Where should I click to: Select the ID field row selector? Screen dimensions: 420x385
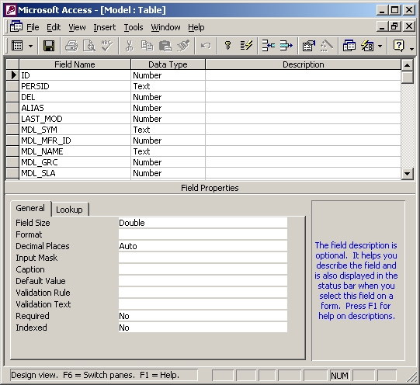click(12, 75)
